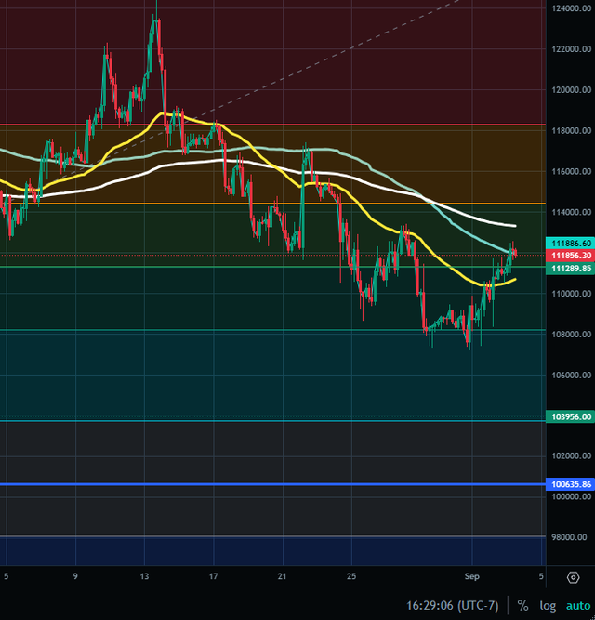Click the blue 100635.86 price label
Image resolution: width=595 pixels, height=620 pixels.
click(571, 484)
